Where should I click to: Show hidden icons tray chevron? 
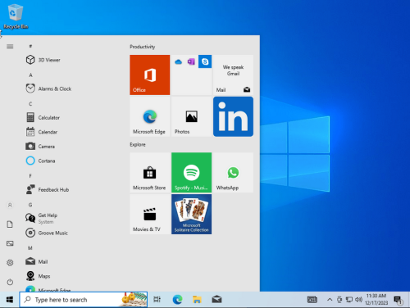[x=330, y=300]
